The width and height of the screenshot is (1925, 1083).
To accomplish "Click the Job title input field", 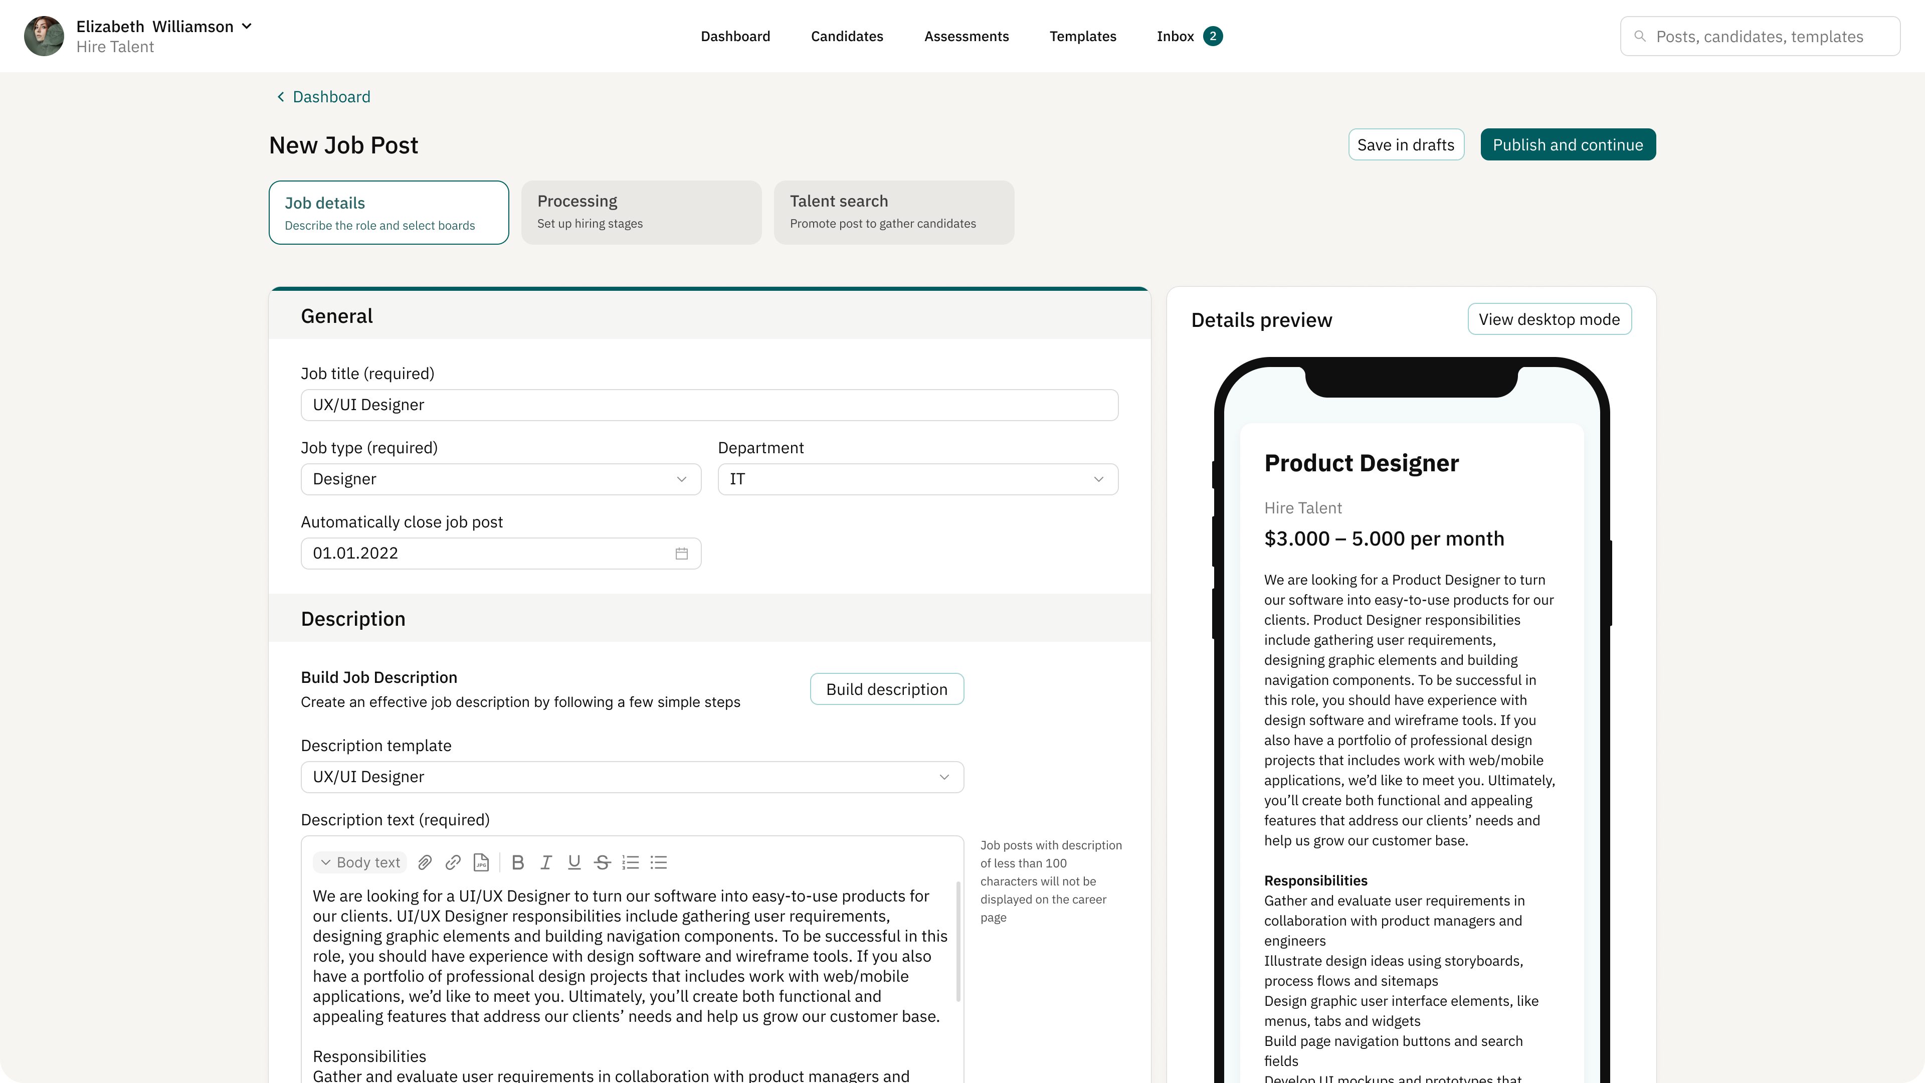I will point(709,405).
